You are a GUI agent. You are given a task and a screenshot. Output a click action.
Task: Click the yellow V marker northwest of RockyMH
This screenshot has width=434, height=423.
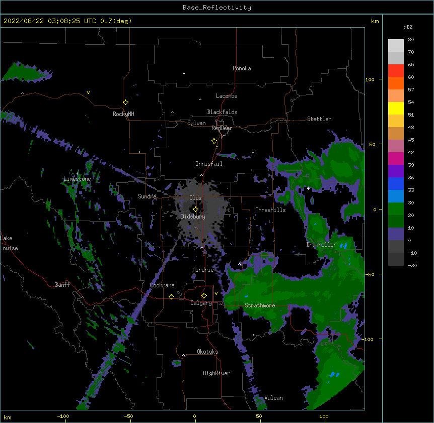click(x=88, y=92)
